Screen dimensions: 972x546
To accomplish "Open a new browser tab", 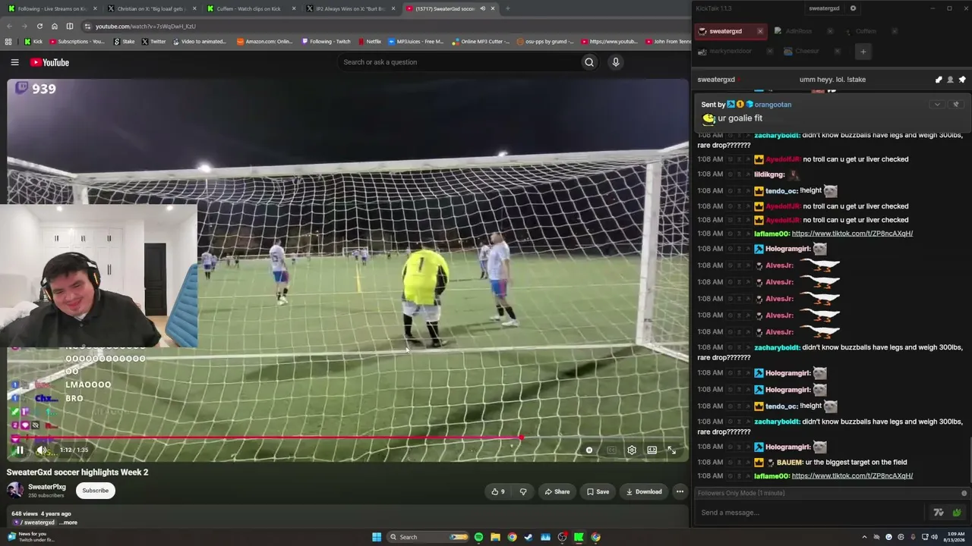I will pyautogui.click(x=507, y=8).
